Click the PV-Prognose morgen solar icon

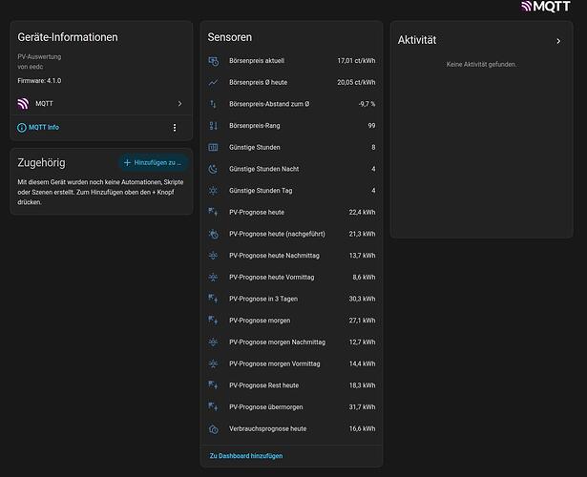pos(214,321)
